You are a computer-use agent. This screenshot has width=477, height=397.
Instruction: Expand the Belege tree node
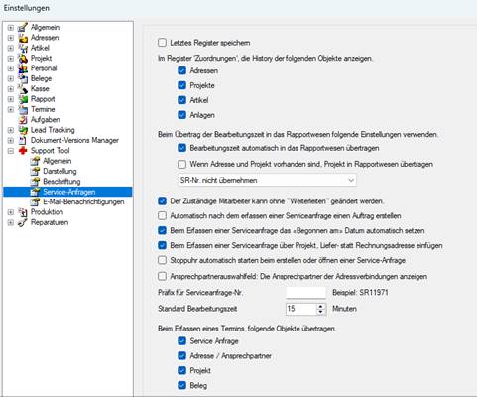11,78
